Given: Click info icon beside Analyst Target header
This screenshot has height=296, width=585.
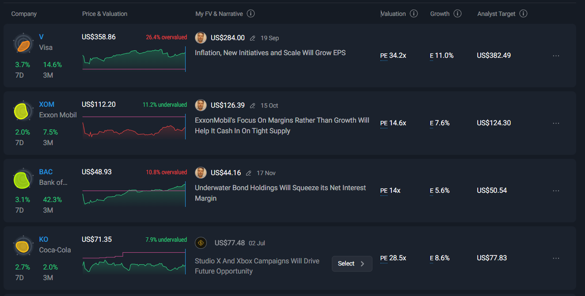Looking at the screenshot, I should [x=523, y=14].
